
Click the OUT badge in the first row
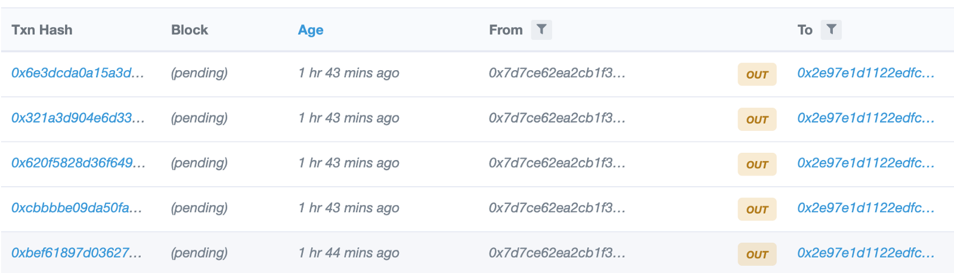[x=757, y=74]
